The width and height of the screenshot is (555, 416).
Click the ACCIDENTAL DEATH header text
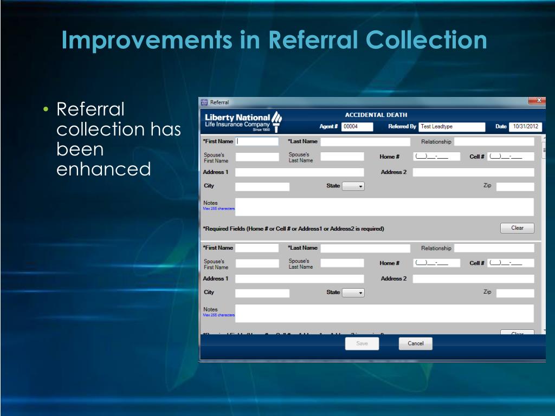376,115
